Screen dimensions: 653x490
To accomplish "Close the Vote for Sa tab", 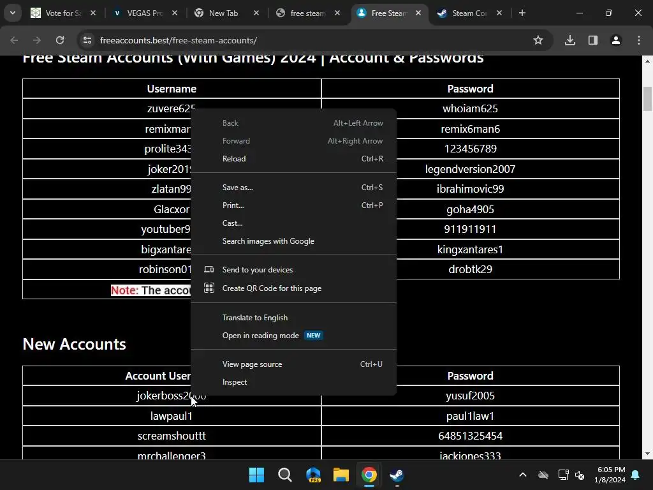I will click(x=93, y=13).
